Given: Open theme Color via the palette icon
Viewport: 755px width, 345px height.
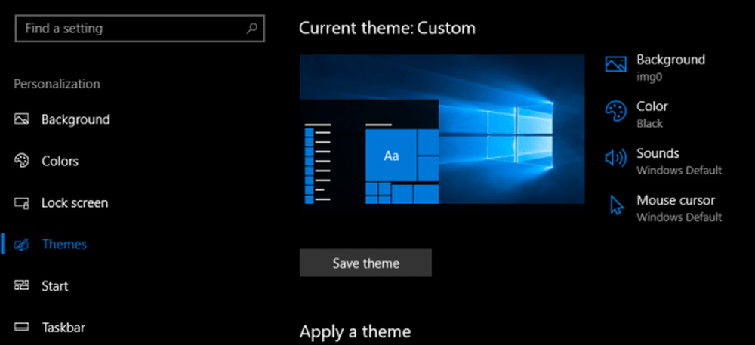Looking at the screenshot, I should (x=616, y=112).
